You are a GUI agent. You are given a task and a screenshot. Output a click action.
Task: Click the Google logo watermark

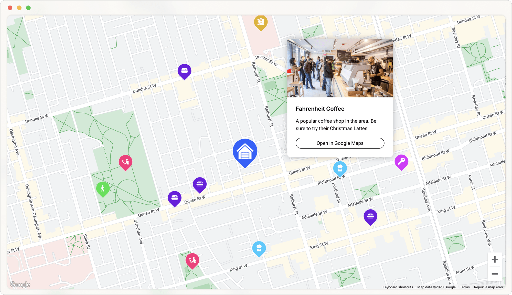[20, 284]
